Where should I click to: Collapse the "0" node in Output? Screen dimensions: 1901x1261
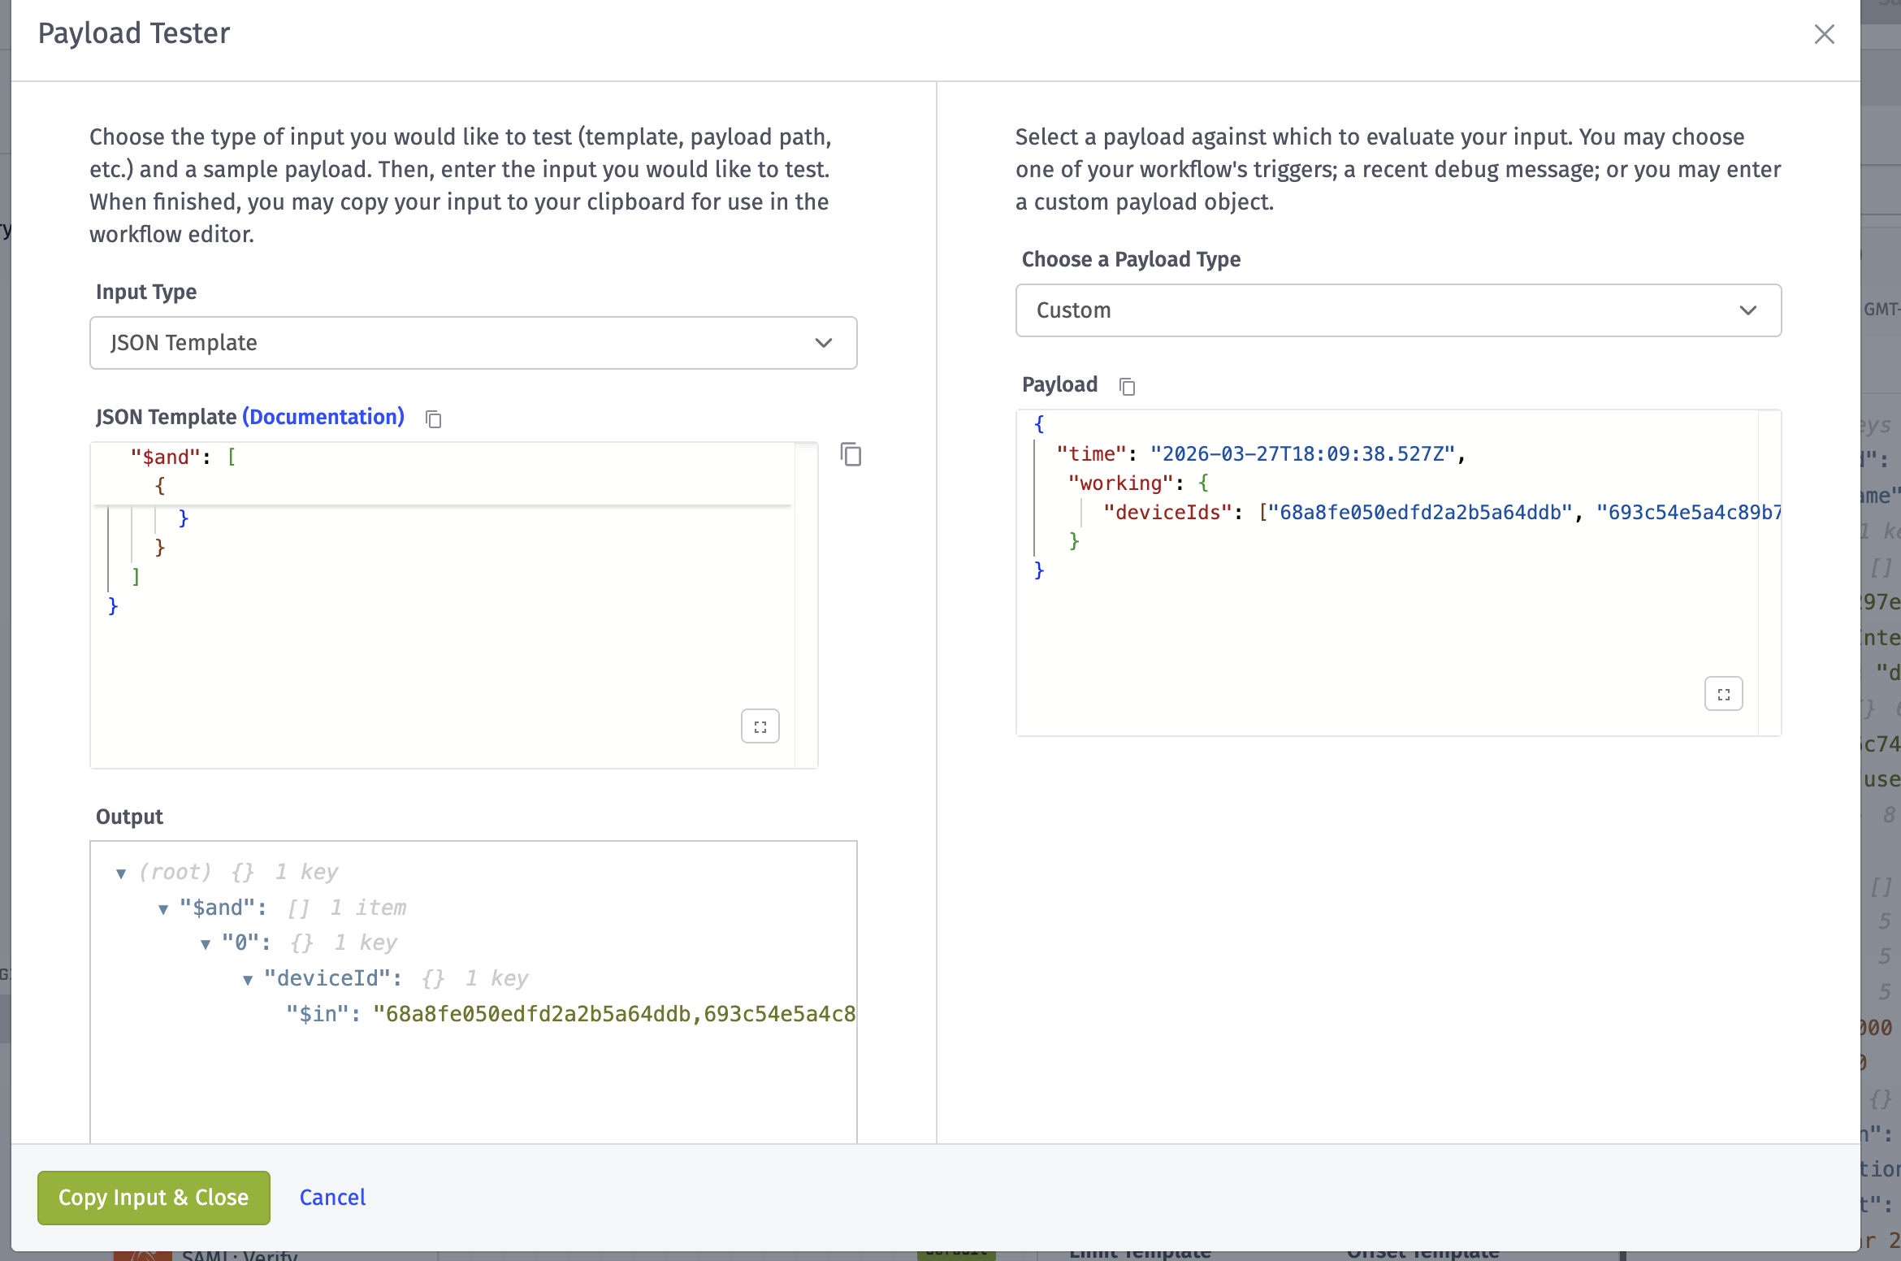click(206, 944)
